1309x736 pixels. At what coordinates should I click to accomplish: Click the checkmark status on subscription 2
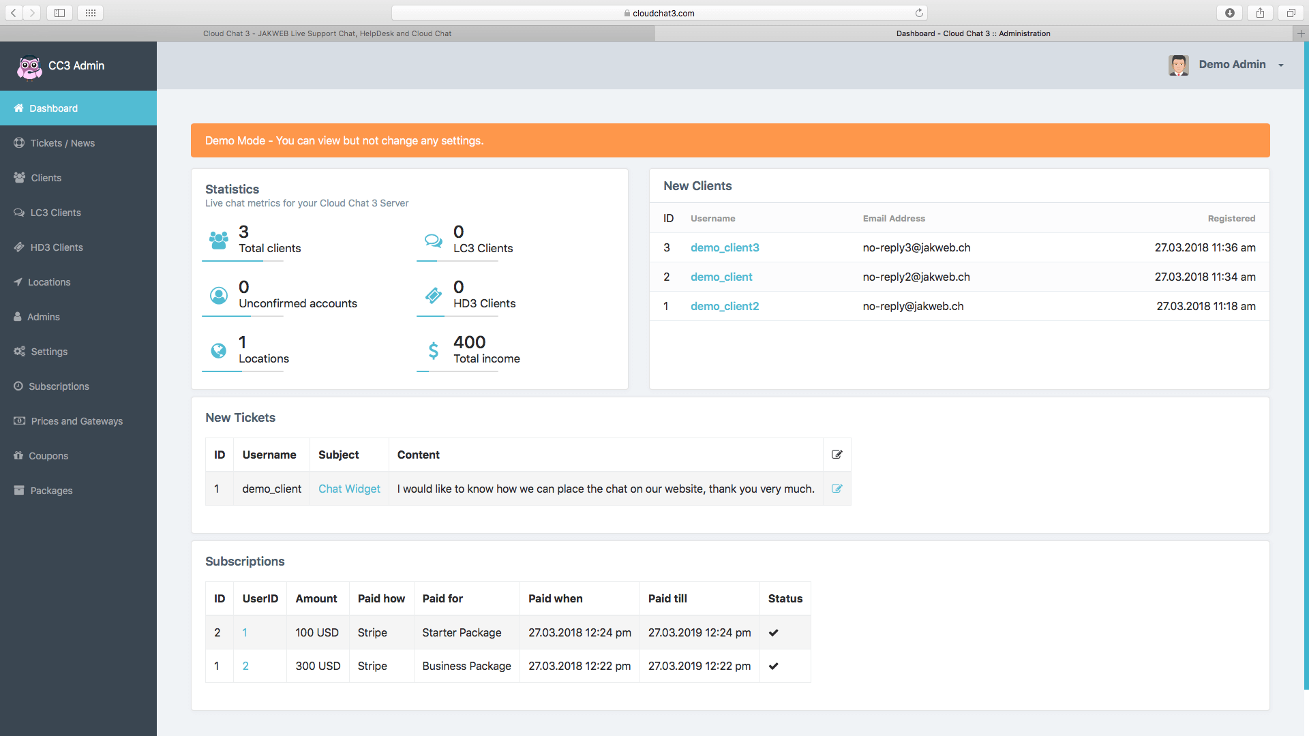tap(774, 632)
